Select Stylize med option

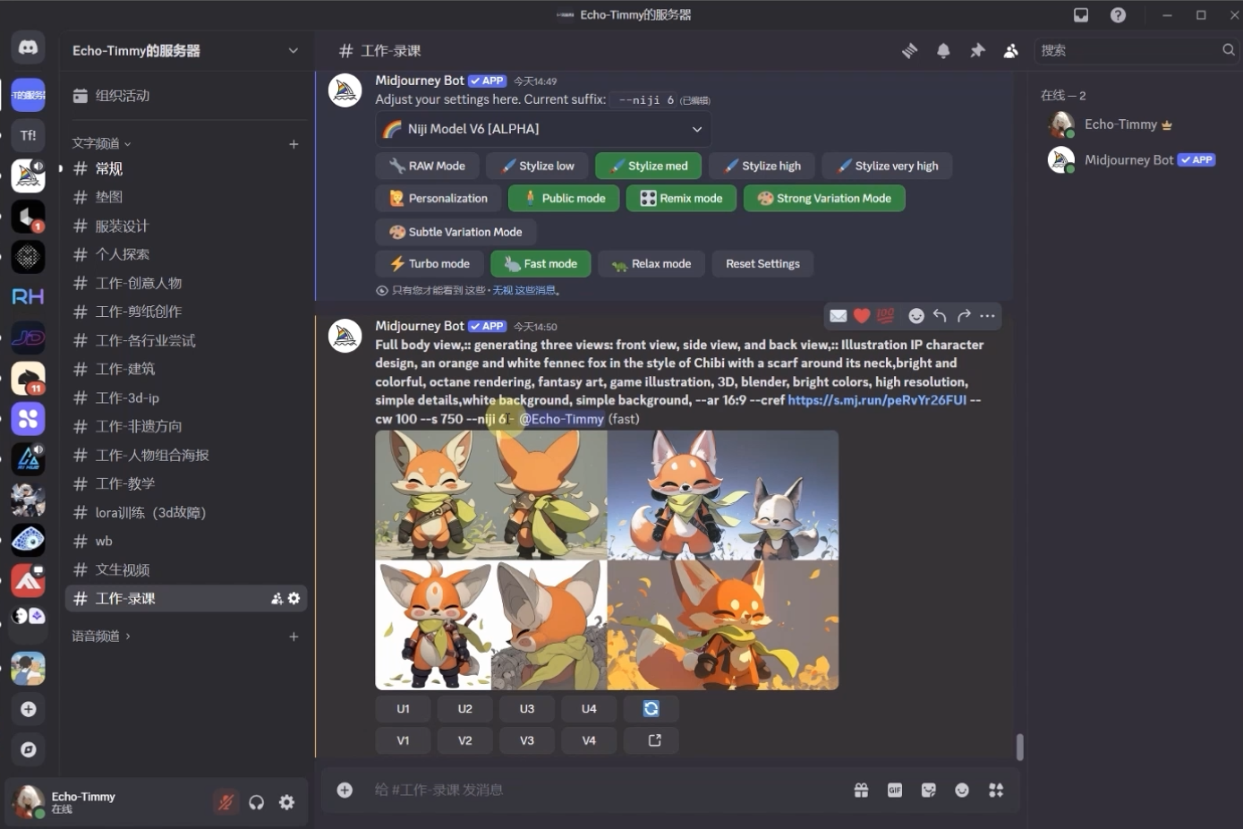click(x=648, y=166)
